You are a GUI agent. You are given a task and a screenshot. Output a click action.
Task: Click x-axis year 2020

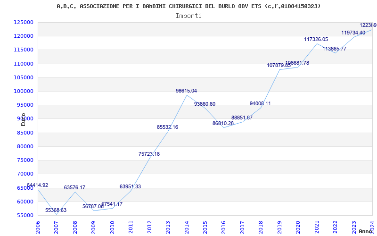[x=298, y=228]
